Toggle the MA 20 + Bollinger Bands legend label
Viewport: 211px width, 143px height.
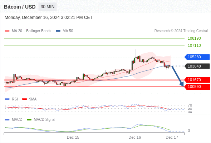pyautogui.click(x=31, y=31)
